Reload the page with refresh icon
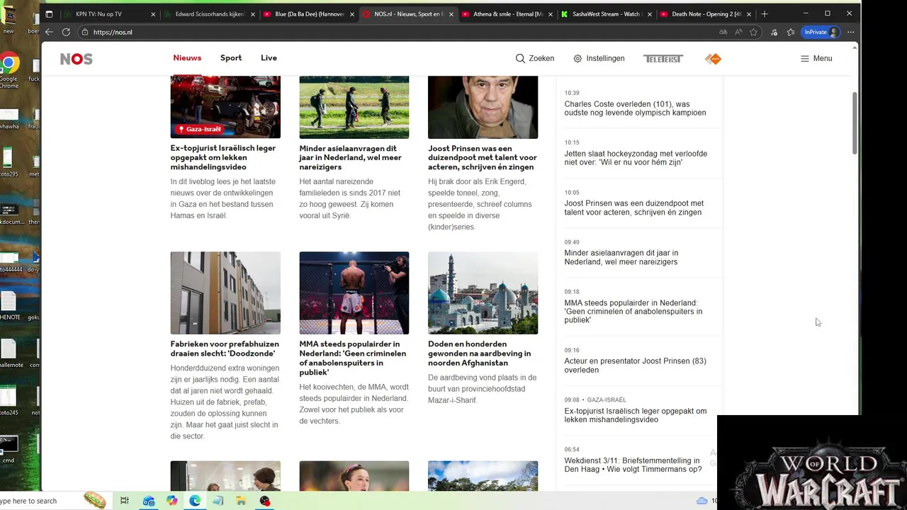Screen dimensions: 907x510 [x=66, y=32]
